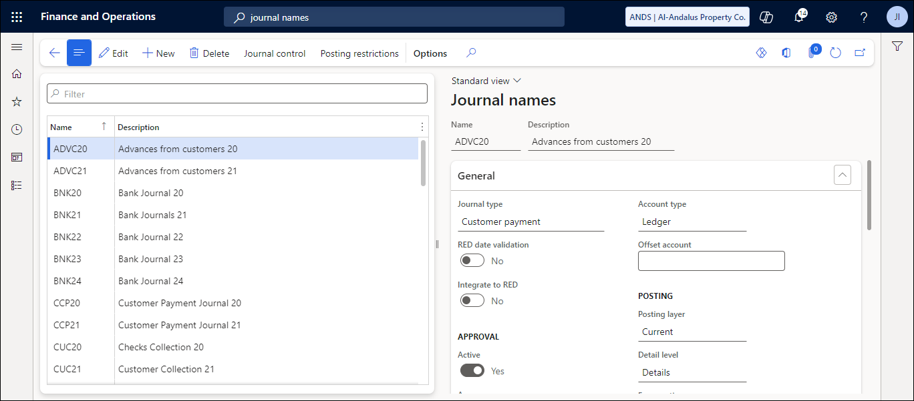The image size is (914, 401).
Task: Open the Copilot icon in top bar
Action: click(x=766, y=17)
